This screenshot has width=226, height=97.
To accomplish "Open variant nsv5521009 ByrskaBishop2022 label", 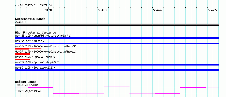I will 37,62.
